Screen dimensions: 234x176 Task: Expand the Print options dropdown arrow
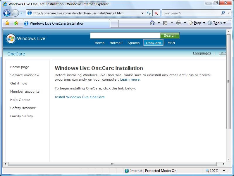tap(185, 23)
